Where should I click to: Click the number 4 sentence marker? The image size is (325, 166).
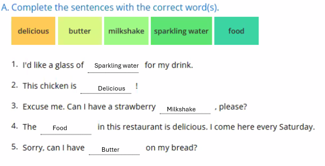pyautogui.click(x=15, y=126)
